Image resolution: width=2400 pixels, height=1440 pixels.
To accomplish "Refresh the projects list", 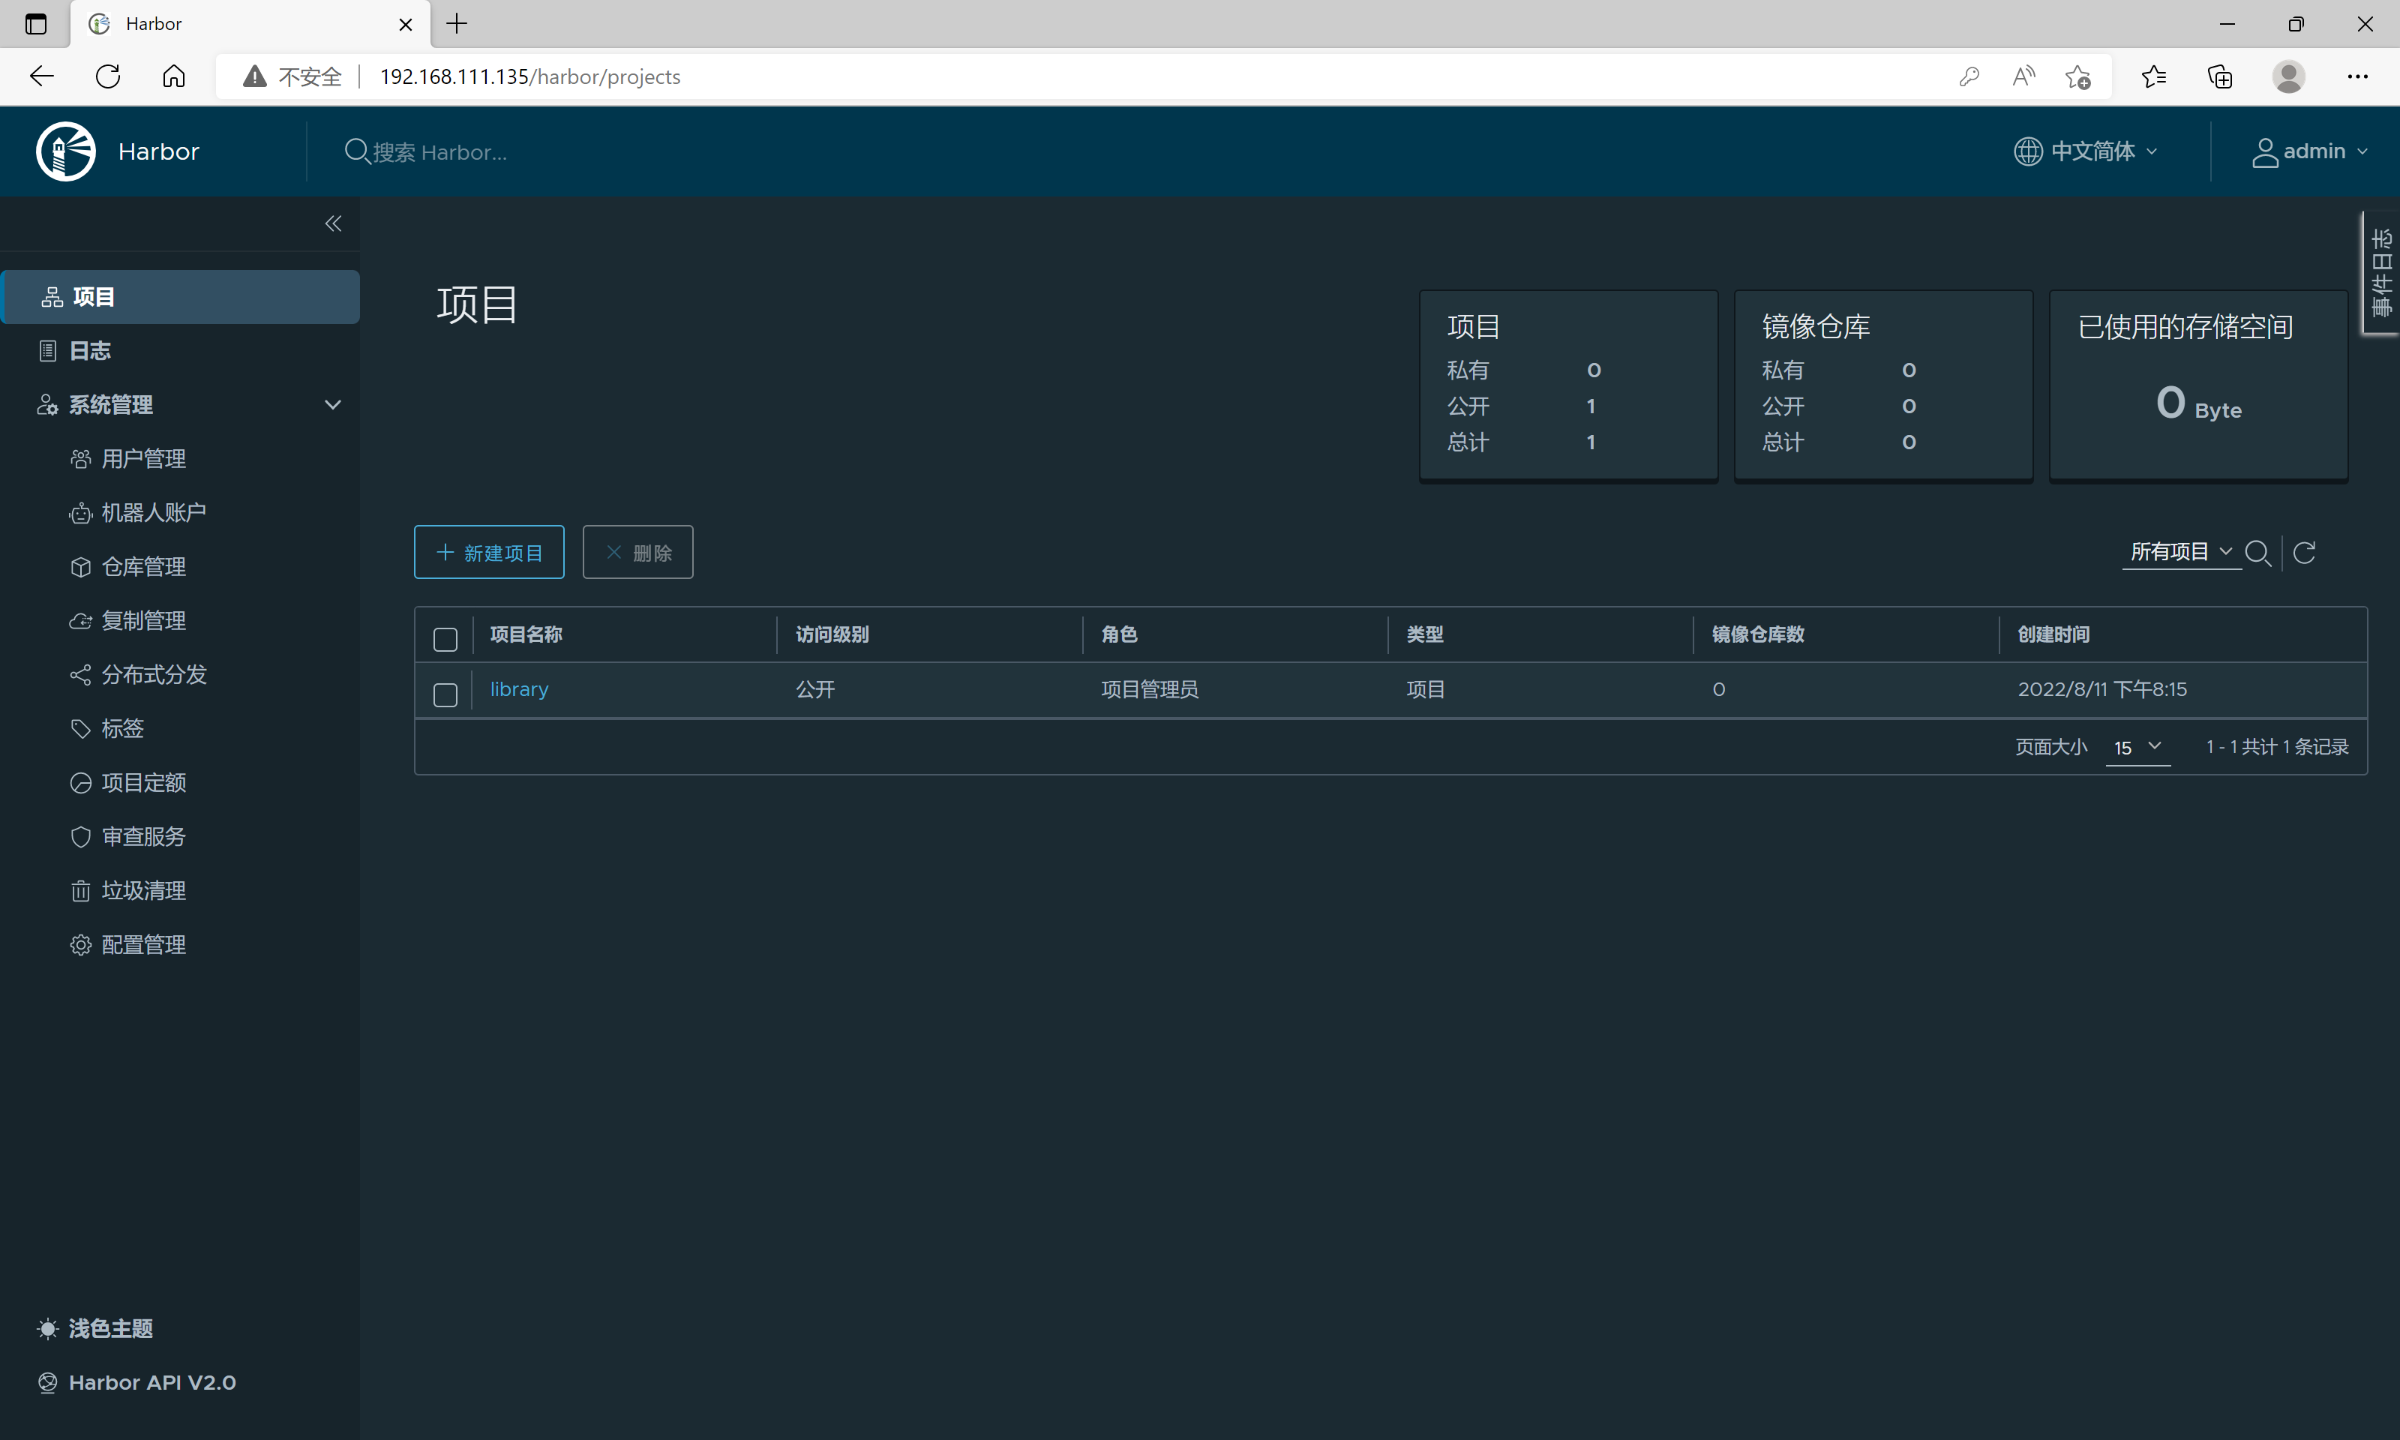I will coord(2305,553).
